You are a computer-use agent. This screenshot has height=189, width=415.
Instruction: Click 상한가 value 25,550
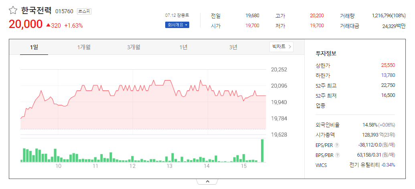point(388,65)
